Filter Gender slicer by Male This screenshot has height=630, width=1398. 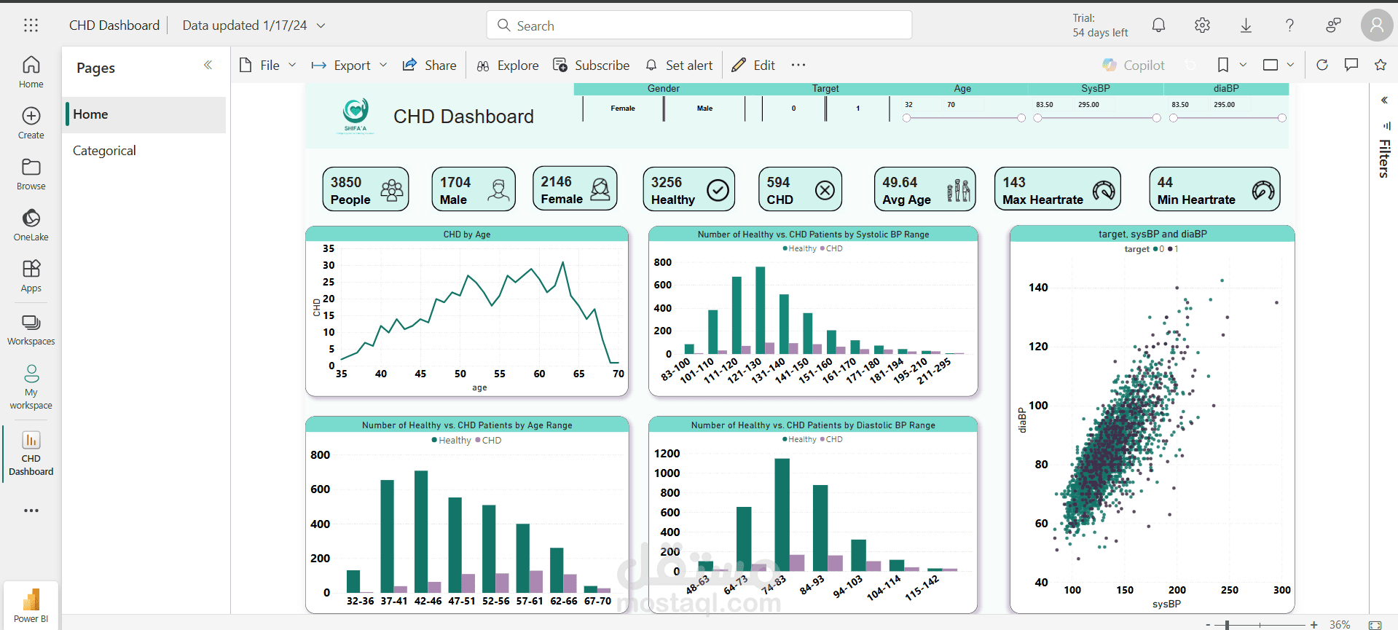704,109
